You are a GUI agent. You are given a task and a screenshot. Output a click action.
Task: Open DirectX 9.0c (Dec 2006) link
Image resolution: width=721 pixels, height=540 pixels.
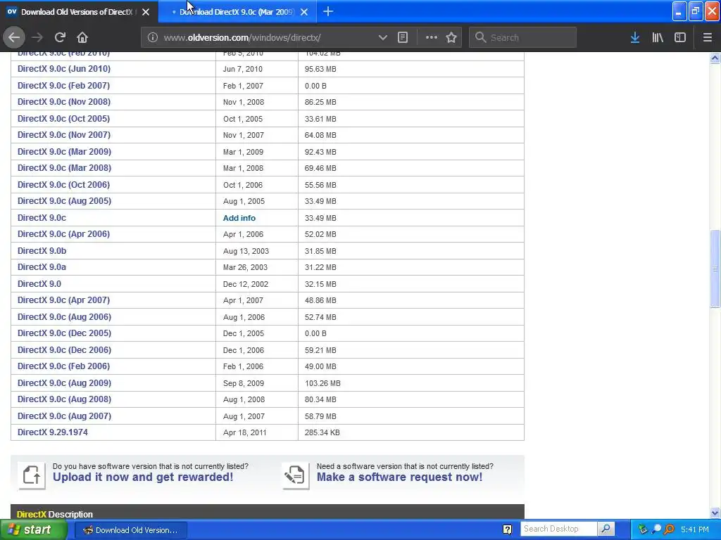pos(64,350)
